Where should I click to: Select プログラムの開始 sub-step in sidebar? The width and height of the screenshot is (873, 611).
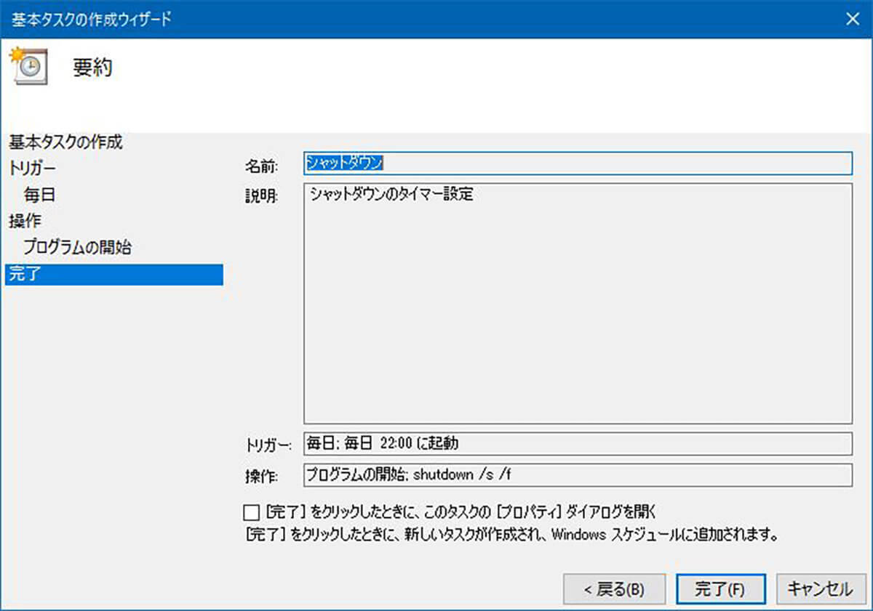[x=77, y=247]
